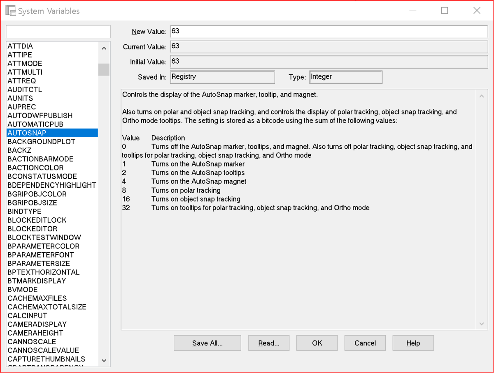Viewport: 494px width, 373px height.
Task: Click the variable list scrollbar thumb
Action: 104,69
